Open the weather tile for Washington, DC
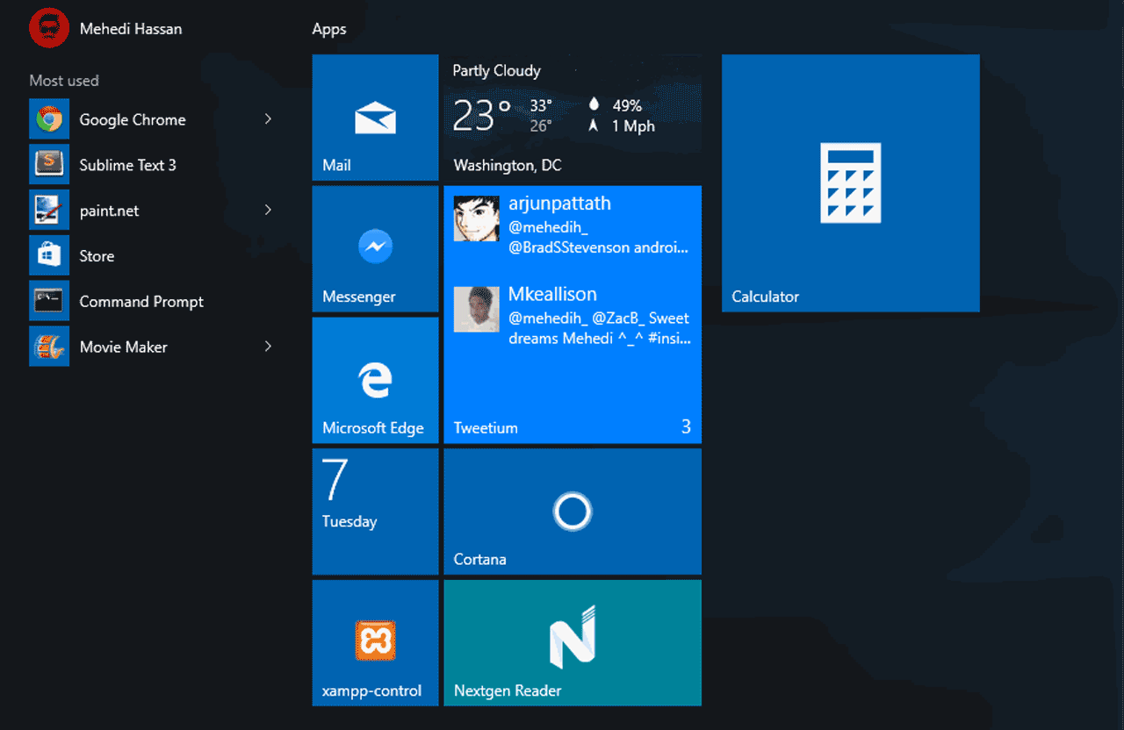The image size is (1124, 730). pos(573,118)
